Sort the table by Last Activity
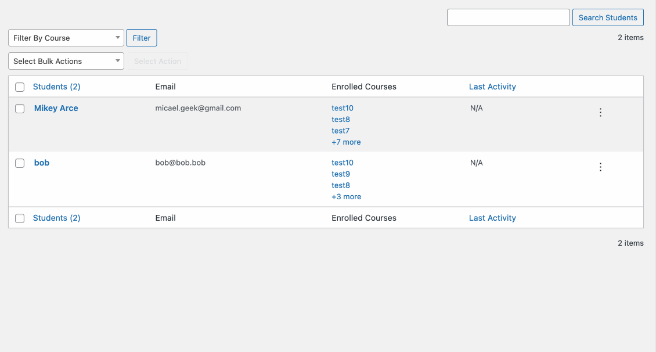656x352 pixels. [492, 87]
